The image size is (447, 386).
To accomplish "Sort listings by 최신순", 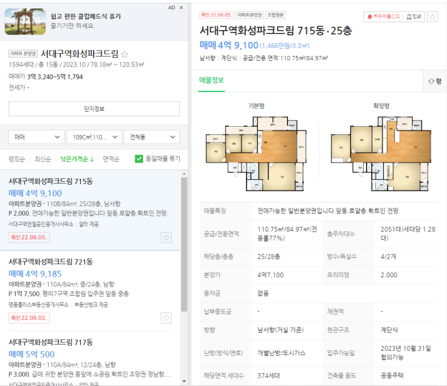I will pyautogui.click(x=43, y=159).
